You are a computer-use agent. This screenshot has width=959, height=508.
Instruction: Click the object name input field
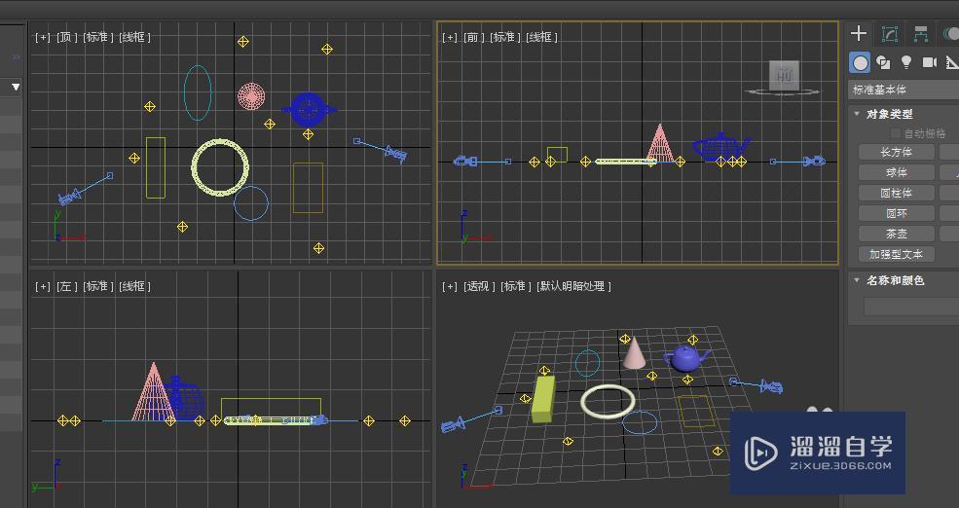coord(911,307)
